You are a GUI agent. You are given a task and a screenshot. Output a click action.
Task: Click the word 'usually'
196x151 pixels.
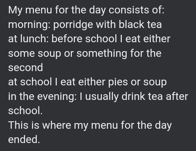(x=102, y=97)
